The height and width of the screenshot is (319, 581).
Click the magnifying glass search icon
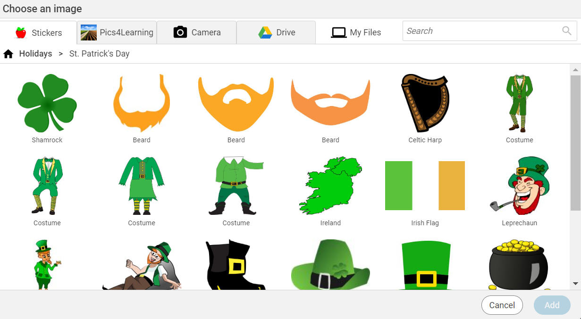[x=566, y=31]
